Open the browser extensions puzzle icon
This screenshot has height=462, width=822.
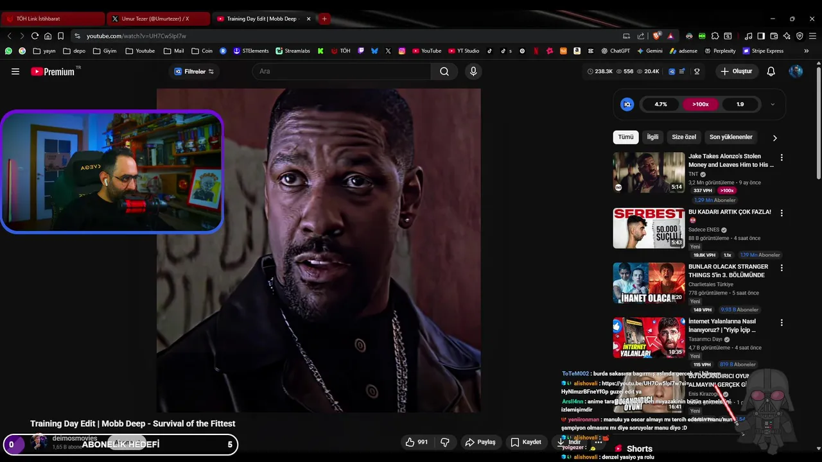715,36
